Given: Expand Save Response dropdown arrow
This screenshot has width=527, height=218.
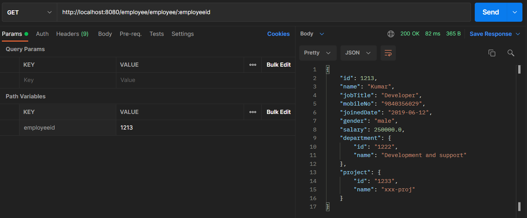Looking at the screenshot, I should click(518, 34).
